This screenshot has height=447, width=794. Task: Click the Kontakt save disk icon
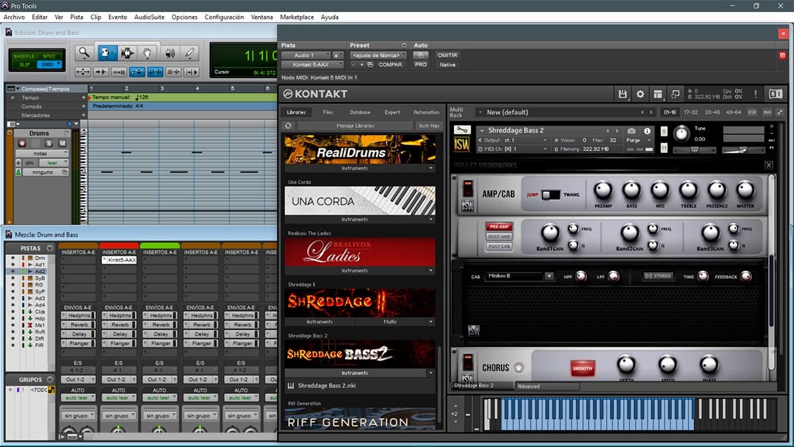point(623,94)
